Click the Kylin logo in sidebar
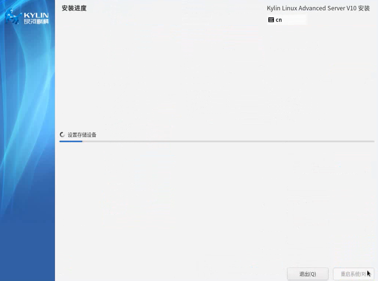378x281 pixels. point(27,17)
